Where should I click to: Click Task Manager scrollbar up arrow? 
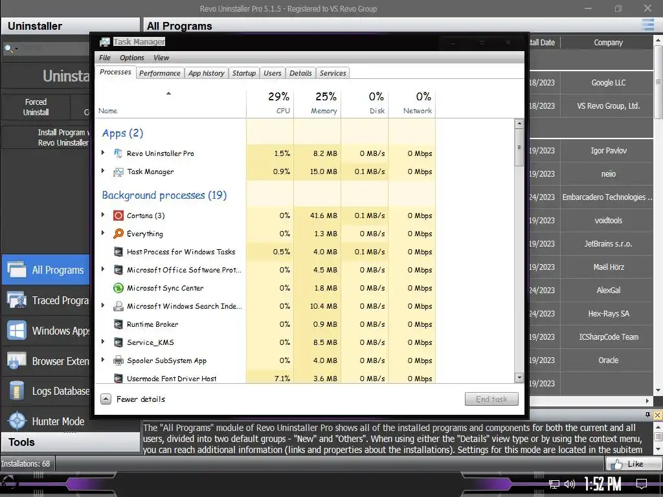click(519, 124)
